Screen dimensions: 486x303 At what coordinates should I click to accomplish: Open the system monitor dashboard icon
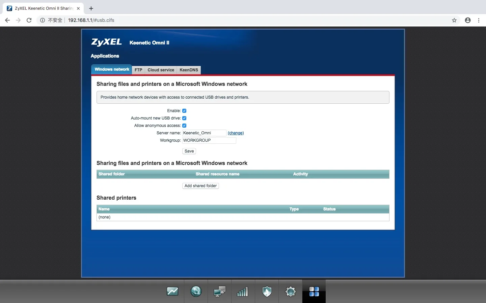coord(172,291)
